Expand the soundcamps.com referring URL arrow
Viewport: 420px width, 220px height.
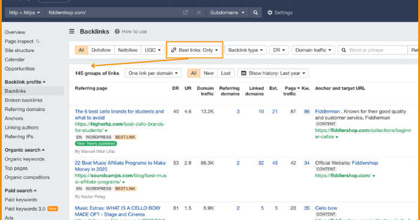coord(124,182)
